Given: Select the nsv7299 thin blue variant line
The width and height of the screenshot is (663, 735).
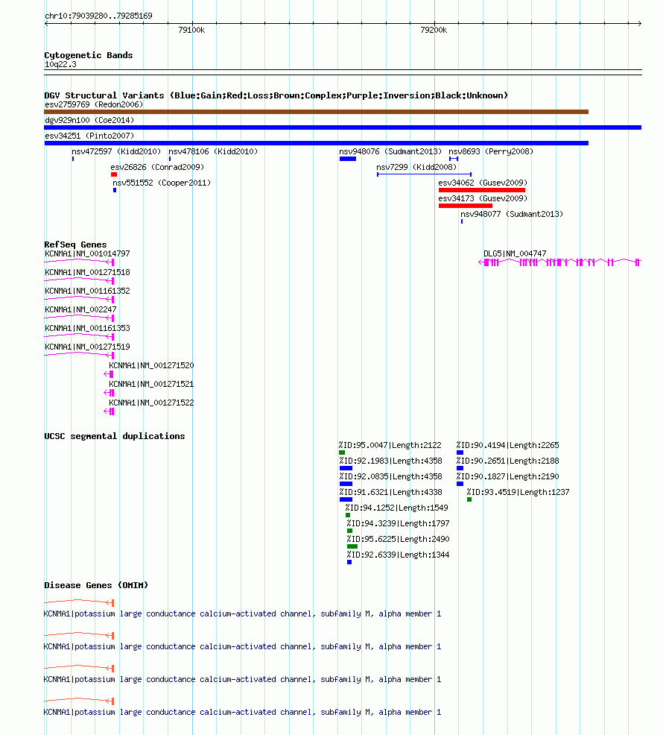Looking at the screenshot, I should tap(424, 174).
